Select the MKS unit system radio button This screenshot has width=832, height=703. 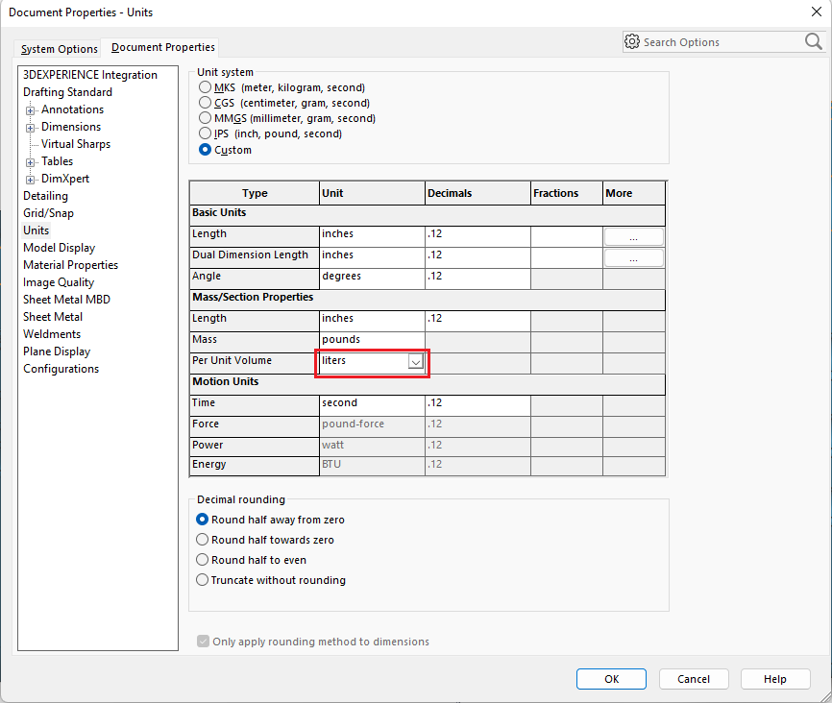click(205, 87)
